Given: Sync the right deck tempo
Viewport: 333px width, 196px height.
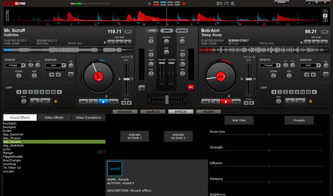Looking at the screenshot, I should tap(236, 102).
